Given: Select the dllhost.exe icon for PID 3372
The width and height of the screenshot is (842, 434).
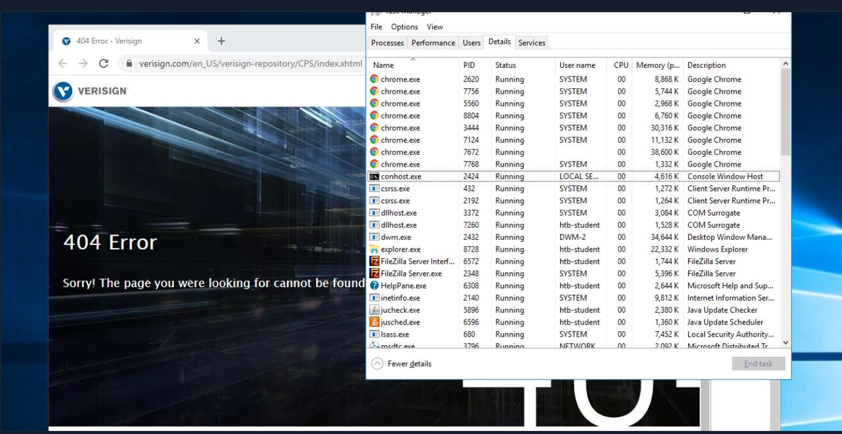Looking at the screenshot, I should pos(374,213).
